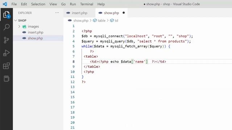
Task: Click the "root" string on line 3
Action: tap(158, 36)
